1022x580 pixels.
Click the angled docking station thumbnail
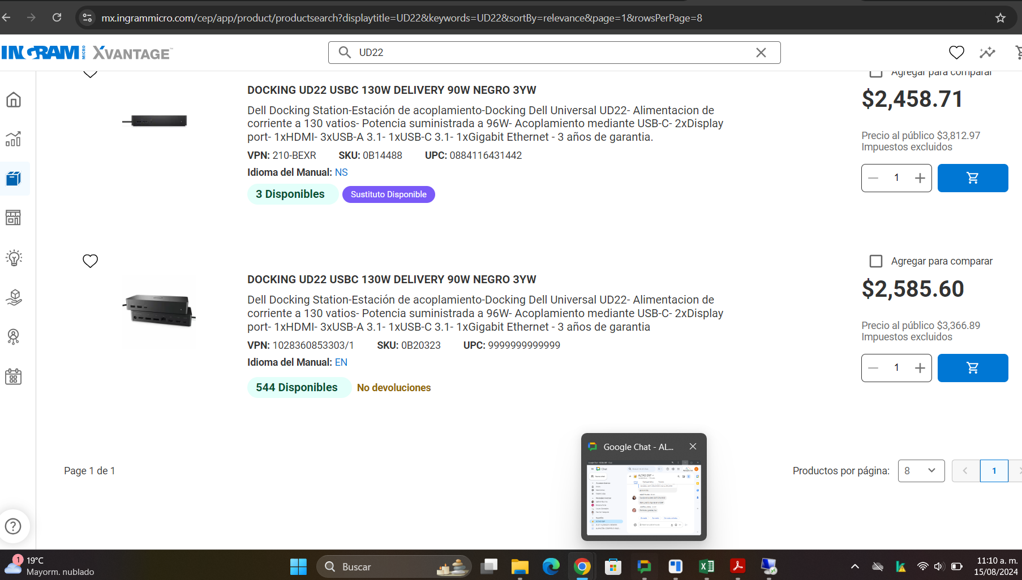point(159,310)
